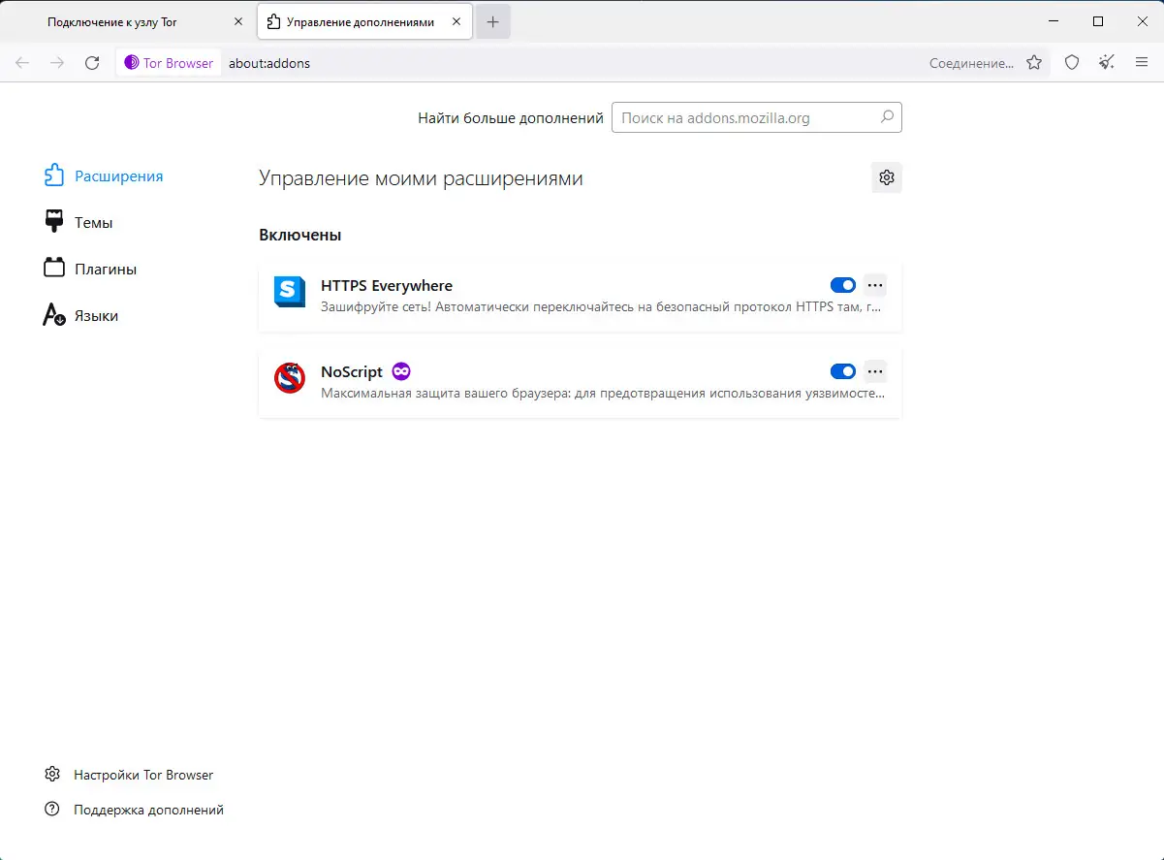The height and width of the screenshot is (860, 1164).
Task: Open Поддержка дополнений link
Action: (x=134, y=810)
